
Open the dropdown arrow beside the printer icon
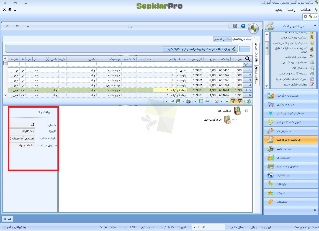[x=183, y=101]
